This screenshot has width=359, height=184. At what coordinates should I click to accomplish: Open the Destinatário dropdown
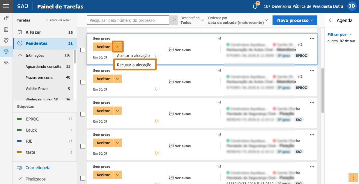192,20
